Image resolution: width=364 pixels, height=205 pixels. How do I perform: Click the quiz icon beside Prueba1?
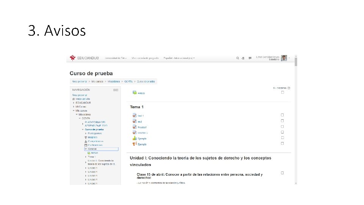click(x=135, y=127)
